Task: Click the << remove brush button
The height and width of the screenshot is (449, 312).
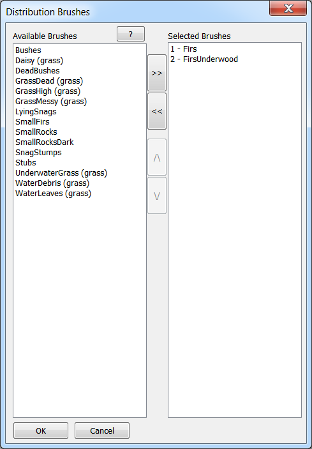Action: pyautogui.click(x=157, y=111)
